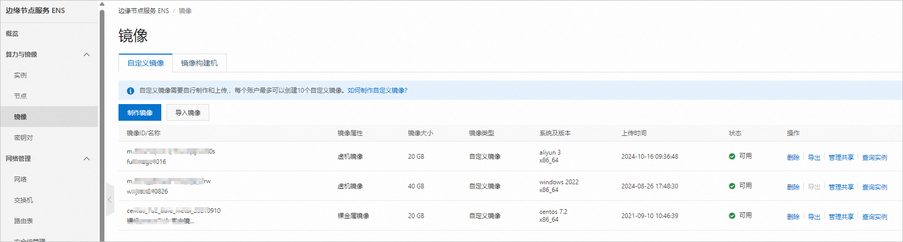The width and height of the screenshot is (903, 242).
Task: Click 查询实例 for the aliyun 3 image
Action: [x=875, y=157]
